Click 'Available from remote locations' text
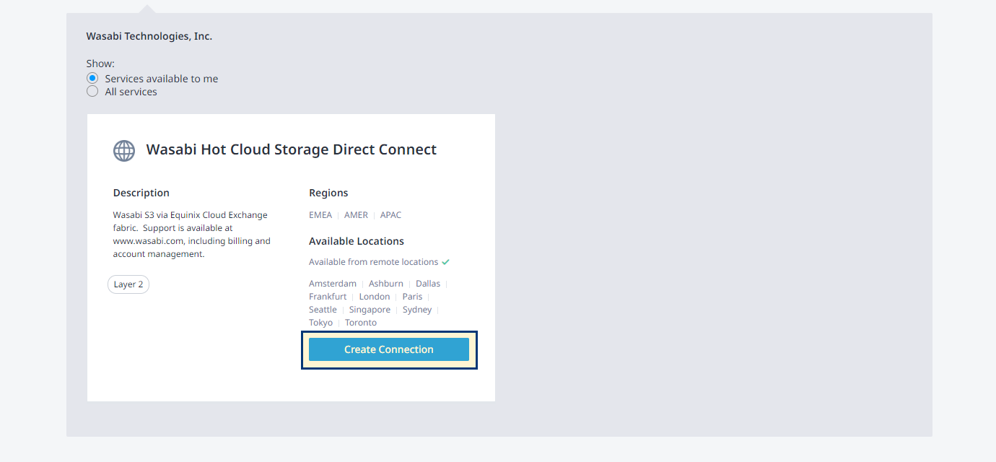 coord(373,262)
